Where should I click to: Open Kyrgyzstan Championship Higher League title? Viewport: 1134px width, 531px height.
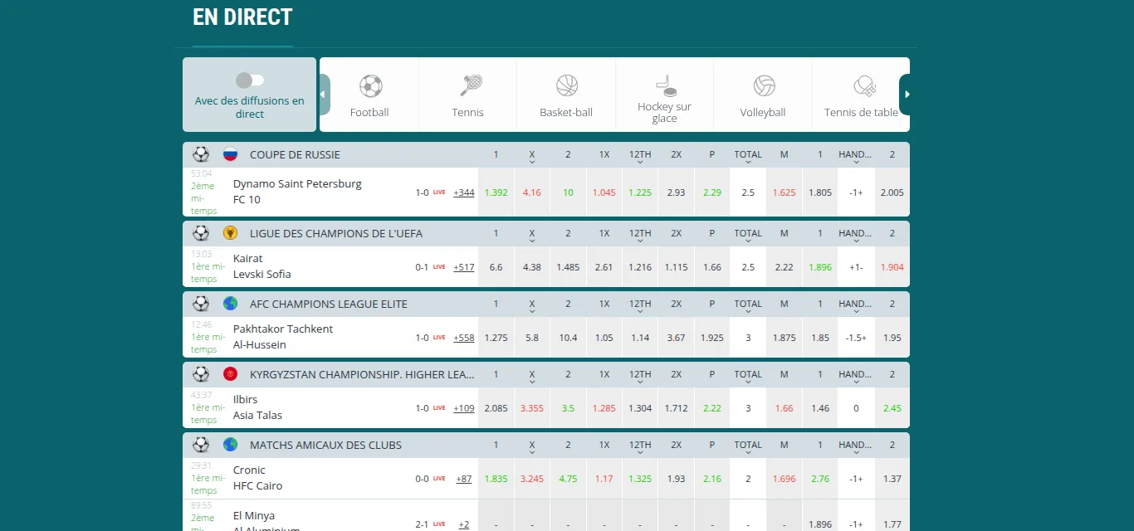coord(362,374)
